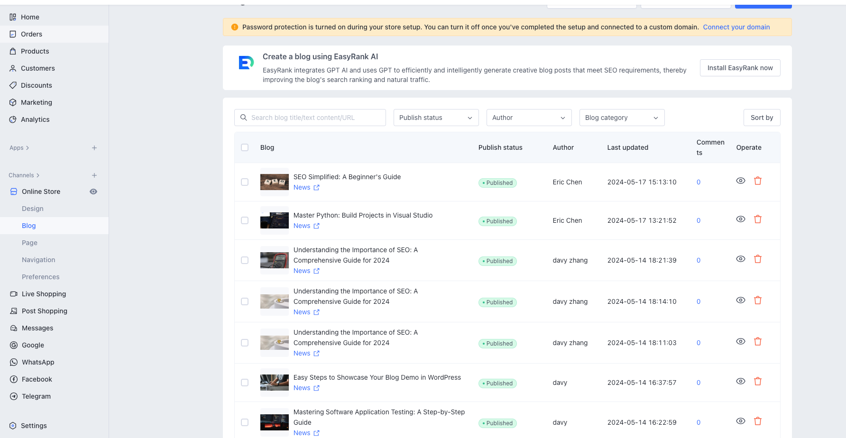Click the Online Store shop icon
The image size is (846, 438).
click(14, 192)
